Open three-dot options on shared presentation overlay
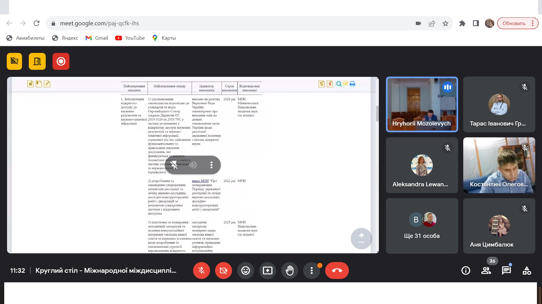Viewport: 542px width, 304px height. pyautogui.click(x=211, y=165)
